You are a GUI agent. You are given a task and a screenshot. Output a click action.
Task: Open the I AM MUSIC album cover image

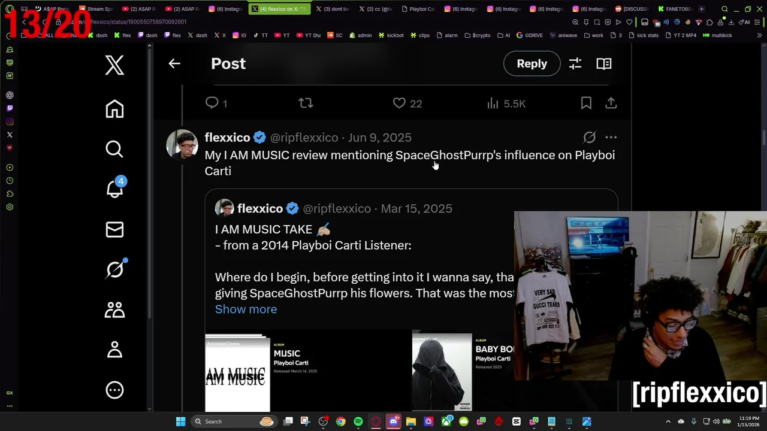(x=237, y=373)
